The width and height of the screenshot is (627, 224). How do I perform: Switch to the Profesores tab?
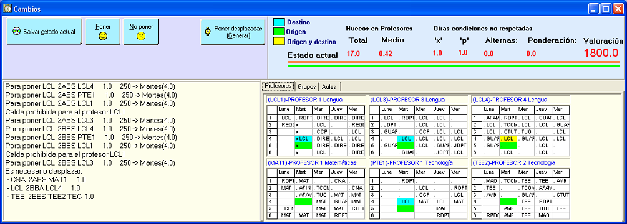click(x=278, y=86)
